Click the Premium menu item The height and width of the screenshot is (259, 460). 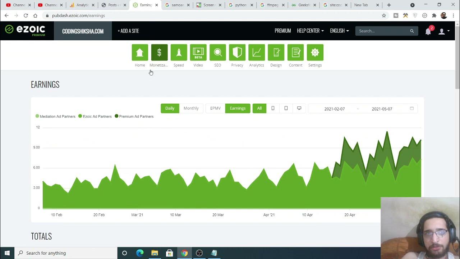(282, 31)
